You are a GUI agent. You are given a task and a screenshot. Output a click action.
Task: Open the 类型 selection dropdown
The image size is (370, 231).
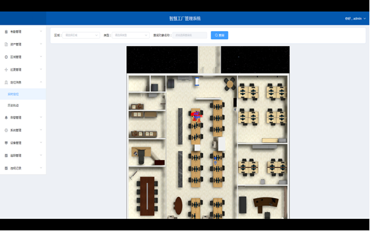[x=131, y=35]
